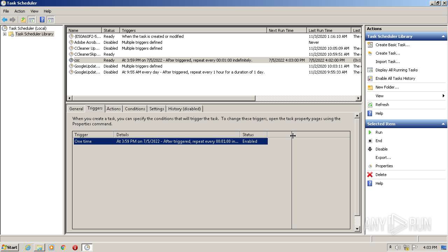Image resolution: width=448 pixels, height=252 pixels.
Task: Click the red Delete X icon
Action: click(370, 175)
